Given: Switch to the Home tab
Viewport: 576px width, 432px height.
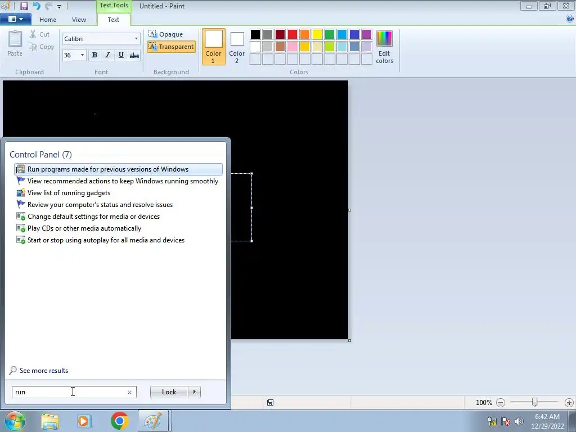Looking at the screenshot, I should 48,20.
